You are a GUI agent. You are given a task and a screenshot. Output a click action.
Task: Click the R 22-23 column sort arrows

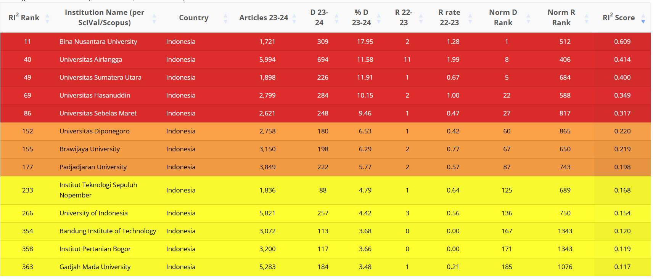coord(421,18)
